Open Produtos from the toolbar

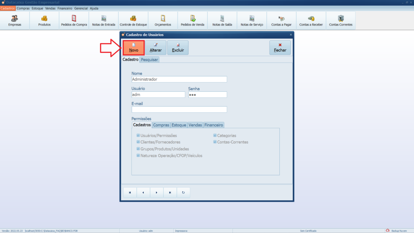(44, 21)
